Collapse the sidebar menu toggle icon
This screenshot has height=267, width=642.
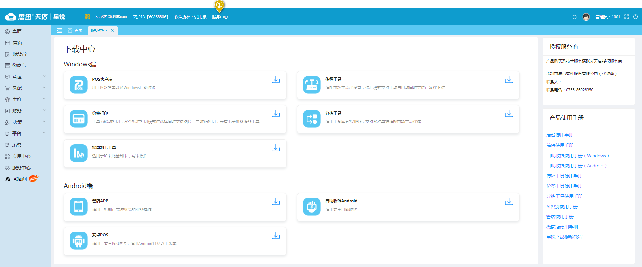pyautogui.click(x=59, y=30)
